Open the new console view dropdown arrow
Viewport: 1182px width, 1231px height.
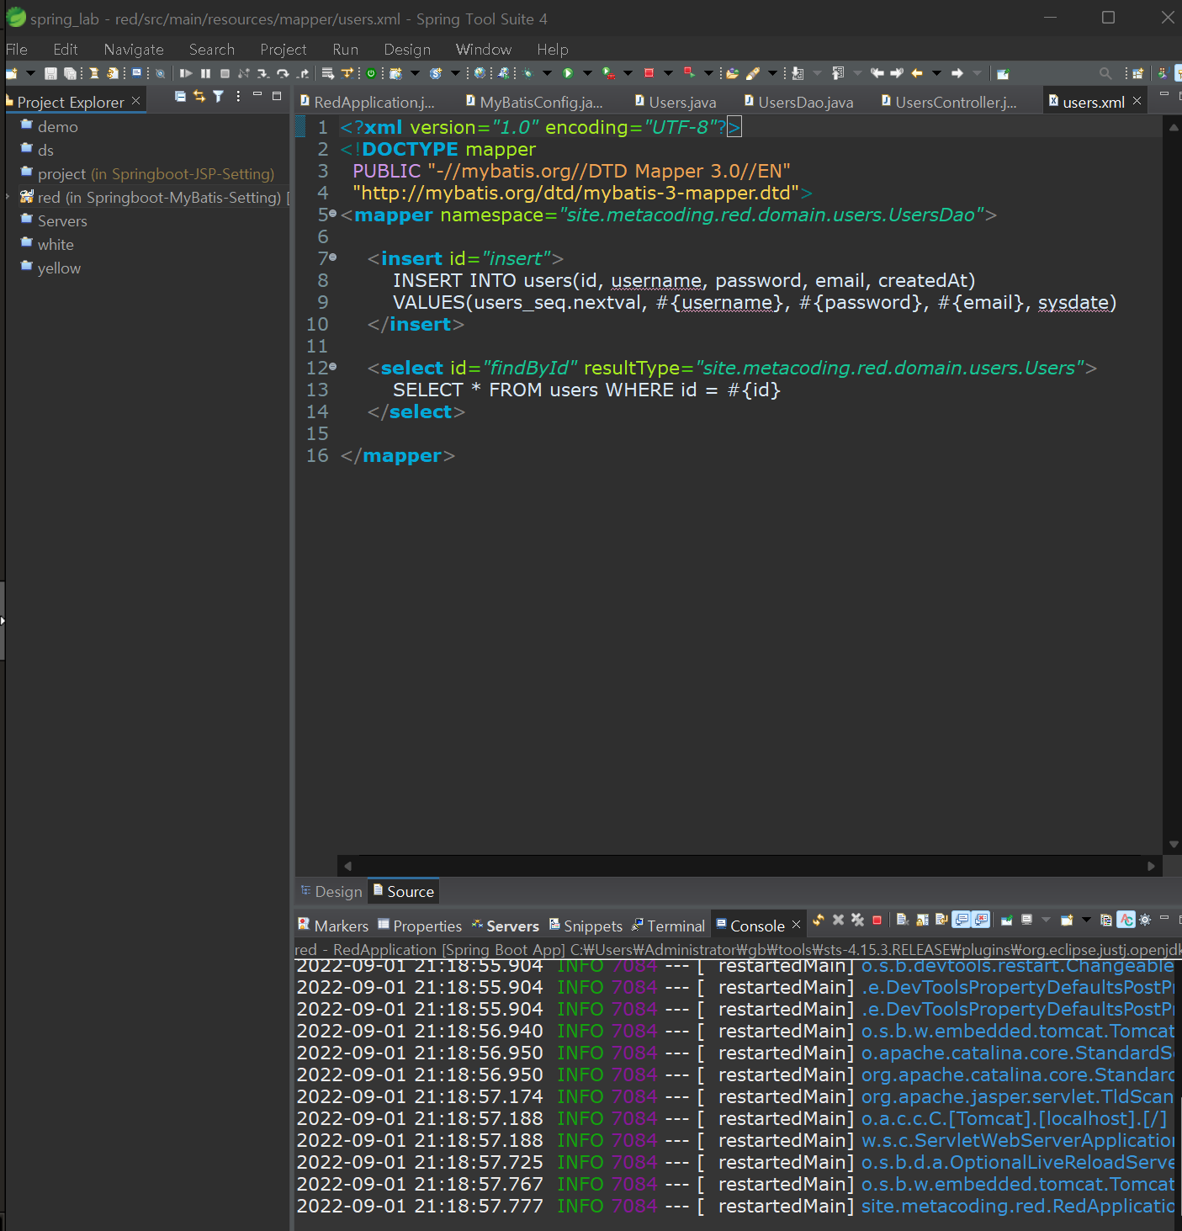pos(1086,921)
